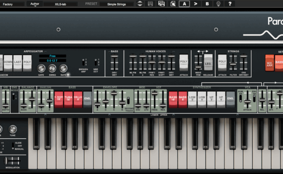Click the arpeggiator LAST mode button
Image resolution: width=283 pixels, height=174 pixels.
point(17,63)
